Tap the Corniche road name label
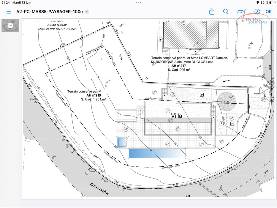This screenshot has height=208, width=277. [99, 188]
